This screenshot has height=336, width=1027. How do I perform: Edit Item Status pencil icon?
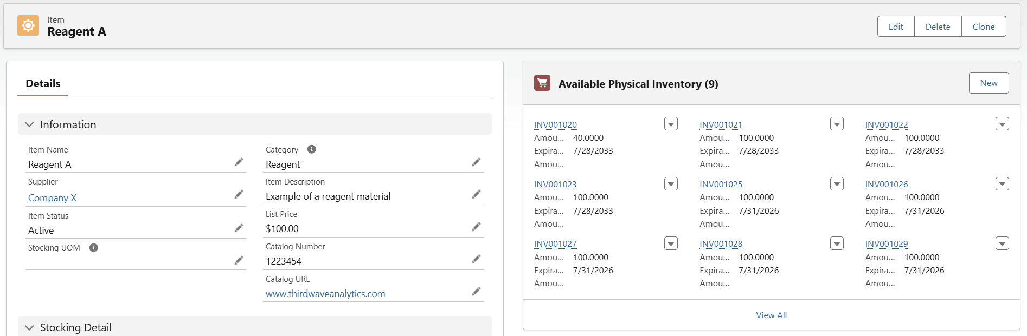coord(239,228)
